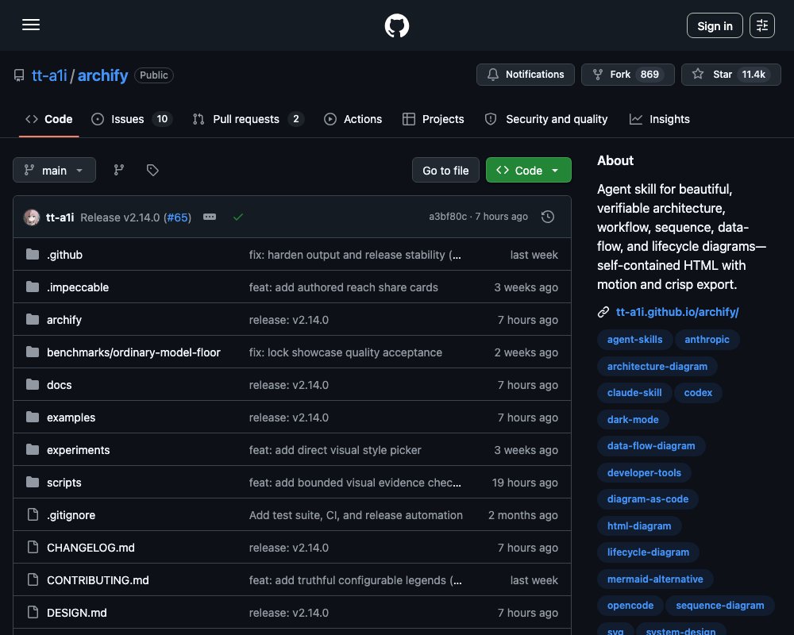Open the tt-a1i owner profile link
The image size is (794, 635).
49,75
